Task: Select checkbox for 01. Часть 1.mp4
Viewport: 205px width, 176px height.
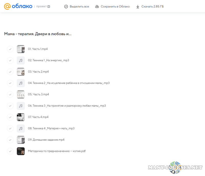Action: [x=10, y=49]
